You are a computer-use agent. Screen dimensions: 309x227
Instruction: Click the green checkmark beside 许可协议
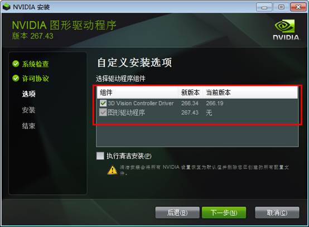tap(16, 78)
